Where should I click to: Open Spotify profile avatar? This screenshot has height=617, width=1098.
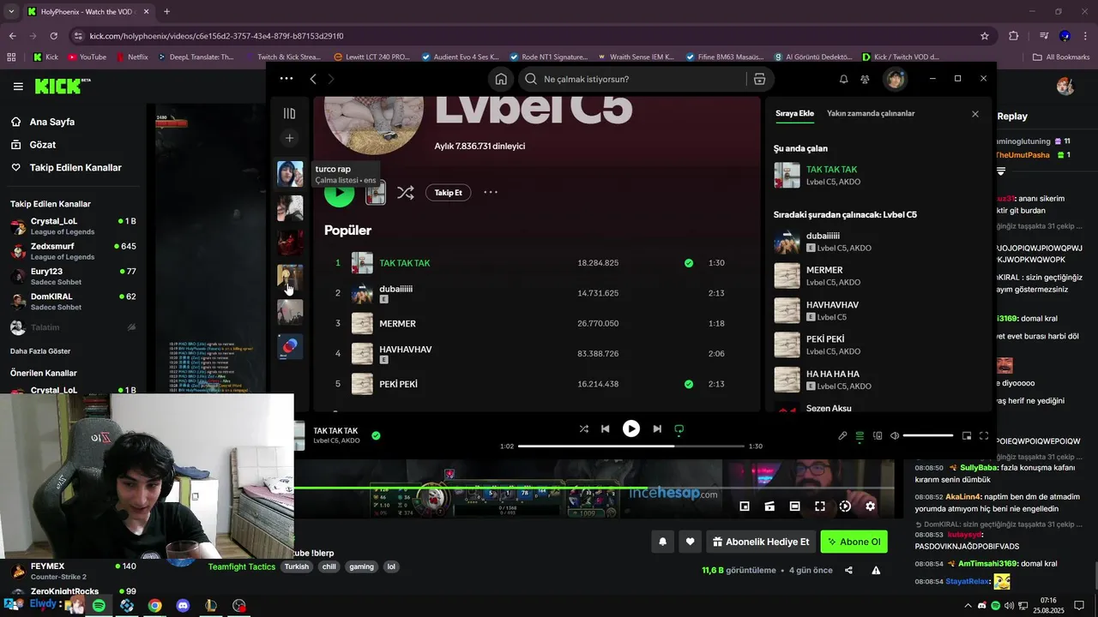(x=895, y=79)
